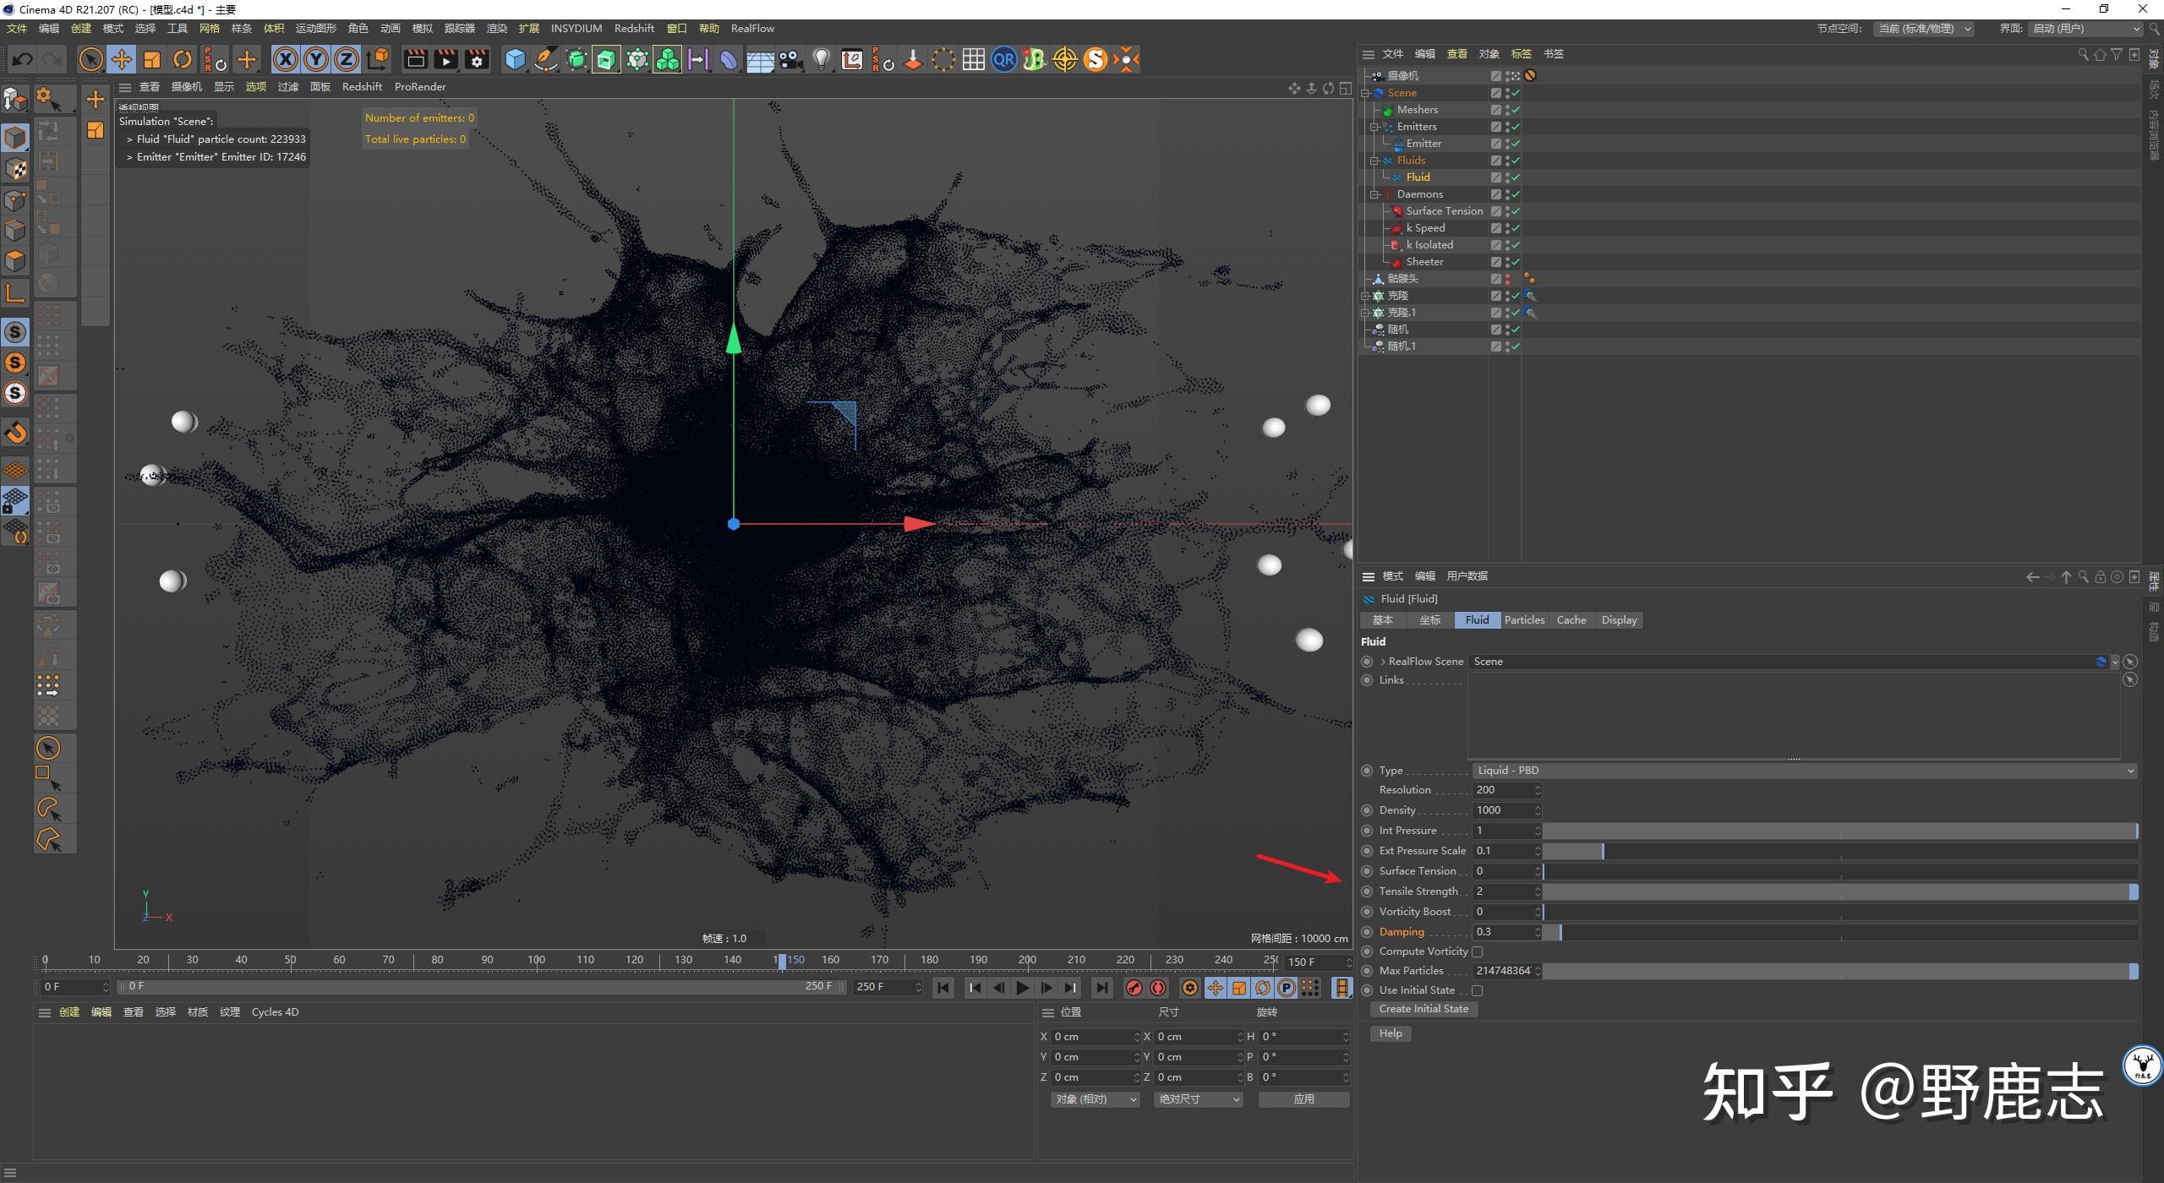Viewport: 2164px width, 1183px height.
Task: Click the Ext Pressure Scale slider
Action: pyautogui.click(x=1840, y=851)
